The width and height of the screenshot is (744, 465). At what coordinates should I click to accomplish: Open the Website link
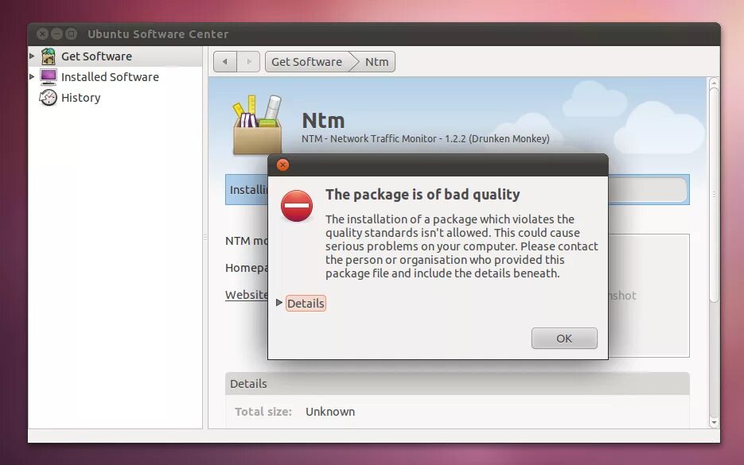point(246,295)
